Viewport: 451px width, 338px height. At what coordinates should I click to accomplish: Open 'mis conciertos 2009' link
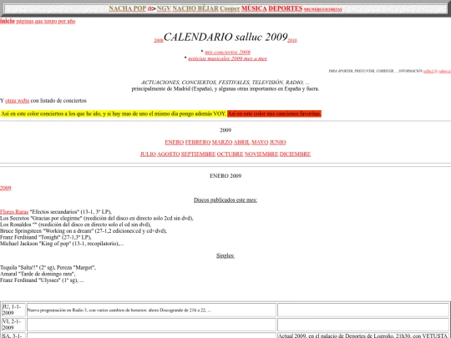click(227, 52)
